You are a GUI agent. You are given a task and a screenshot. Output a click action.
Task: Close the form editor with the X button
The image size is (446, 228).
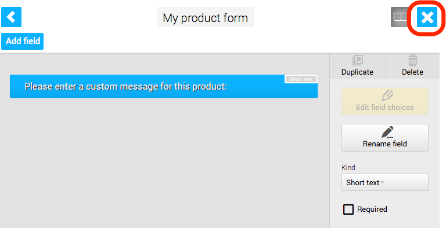427,17
